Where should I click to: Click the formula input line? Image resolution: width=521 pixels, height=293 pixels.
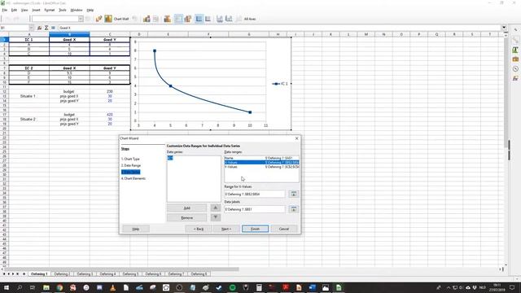pyautogui.click(x=279, y=28)
